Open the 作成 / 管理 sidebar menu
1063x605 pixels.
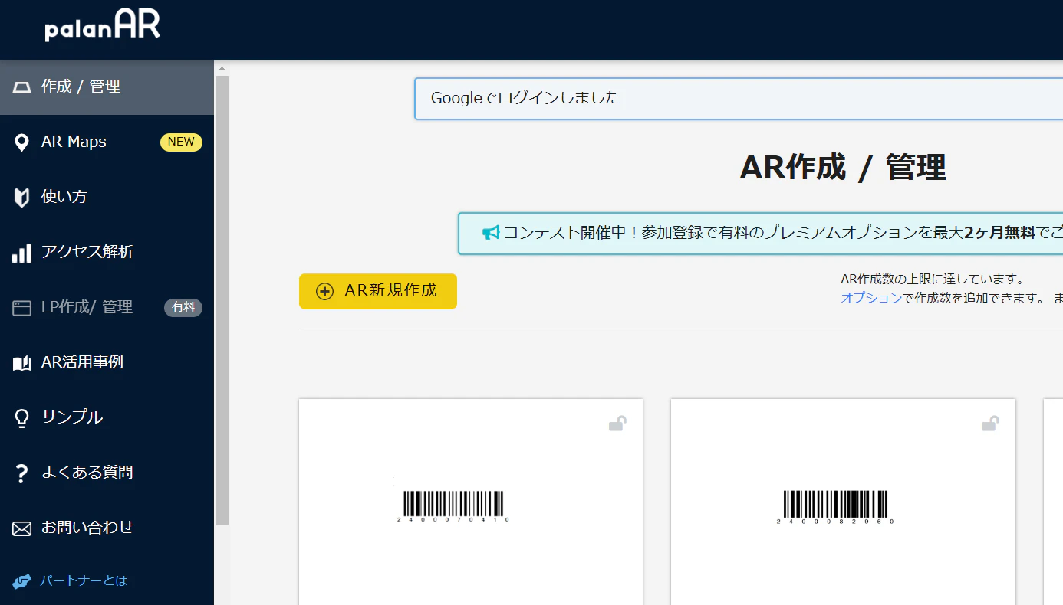coord(107,87)
